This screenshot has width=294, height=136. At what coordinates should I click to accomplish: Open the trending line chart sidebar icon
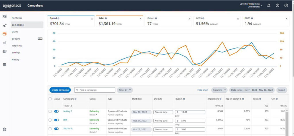pyautogui.click(x=5, y=25)
